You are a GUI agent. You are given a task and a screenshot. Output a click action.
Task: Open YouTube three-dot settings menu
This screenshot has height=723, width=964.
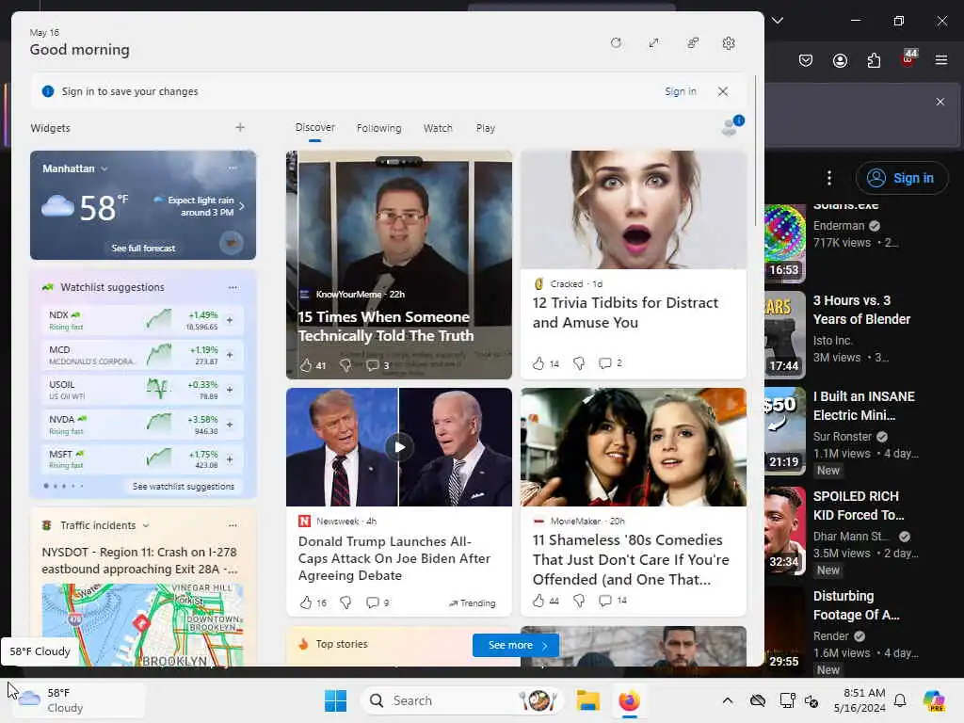pos(829,178)
